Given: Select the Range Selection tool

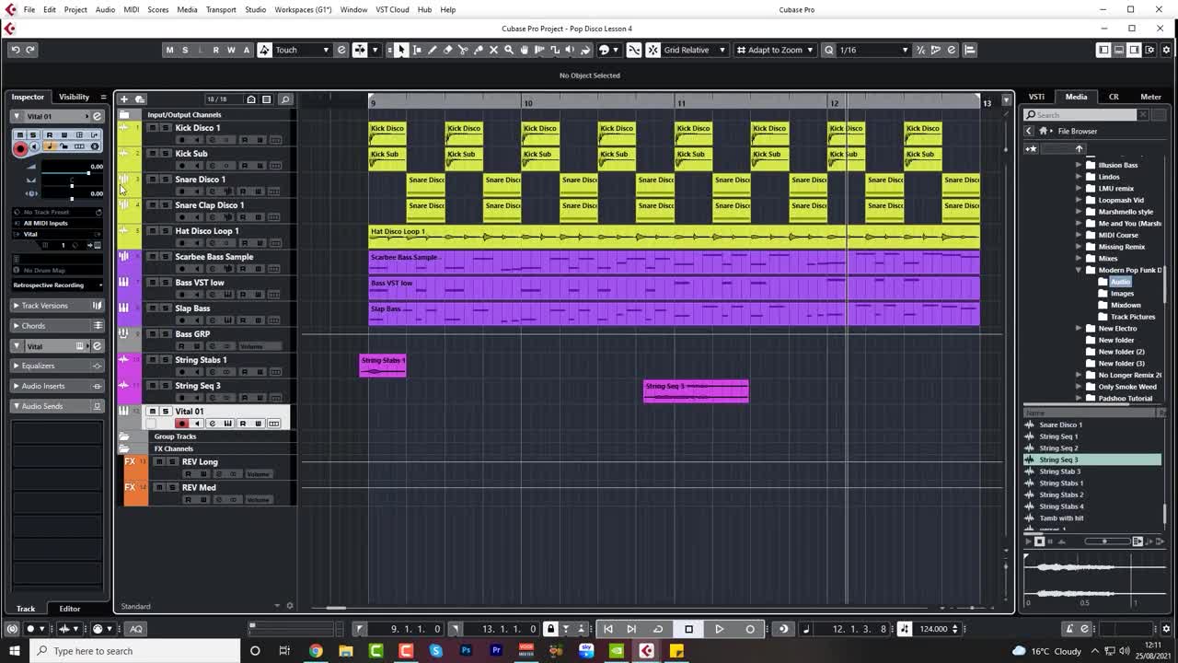Looking at the screenshot, I should click(417, 50).
